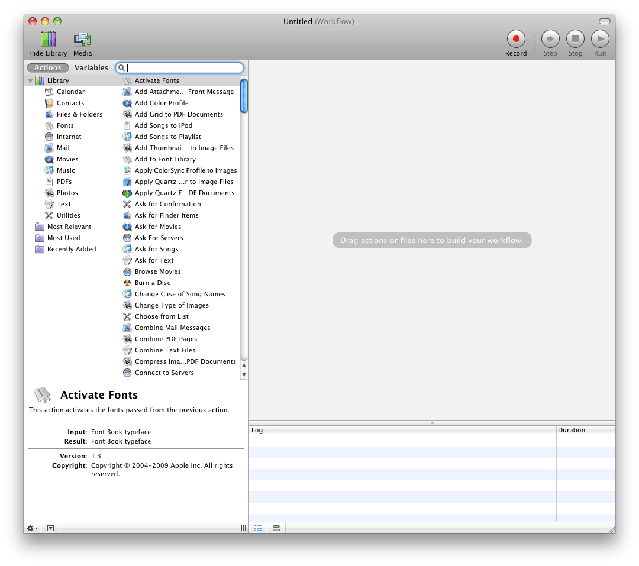Select the Mail category

[x=63, y=148]
